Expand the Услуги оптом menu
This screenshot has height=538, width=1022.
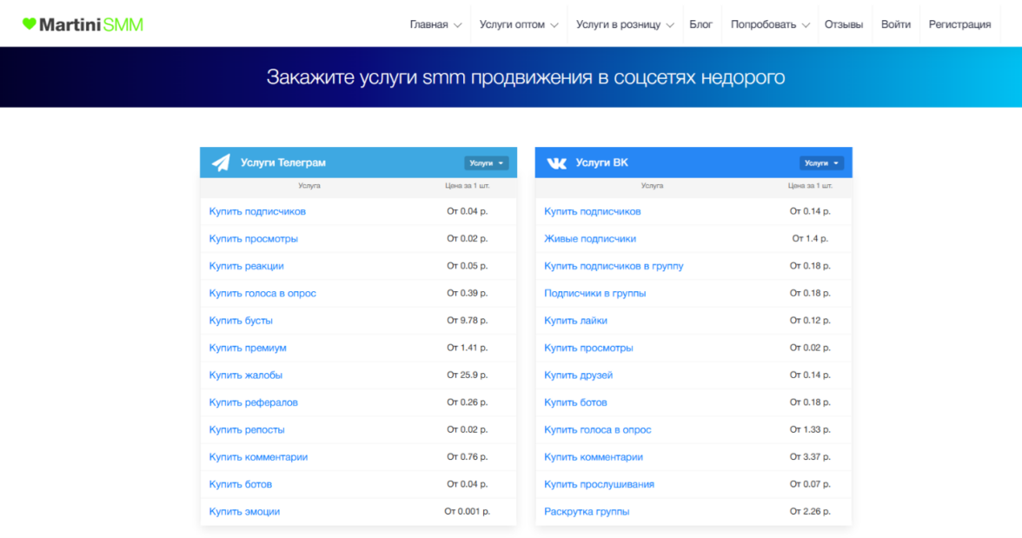pyautogui.click(x=518, y=24)
